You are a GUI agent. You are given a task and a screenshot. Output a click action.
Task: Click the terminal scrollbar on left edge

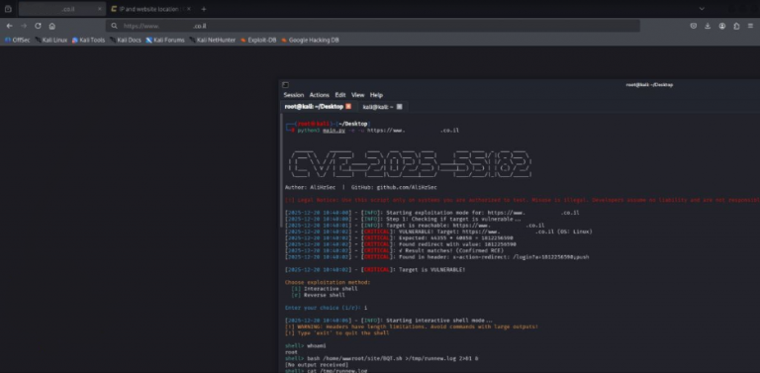[x=281, y=169]
